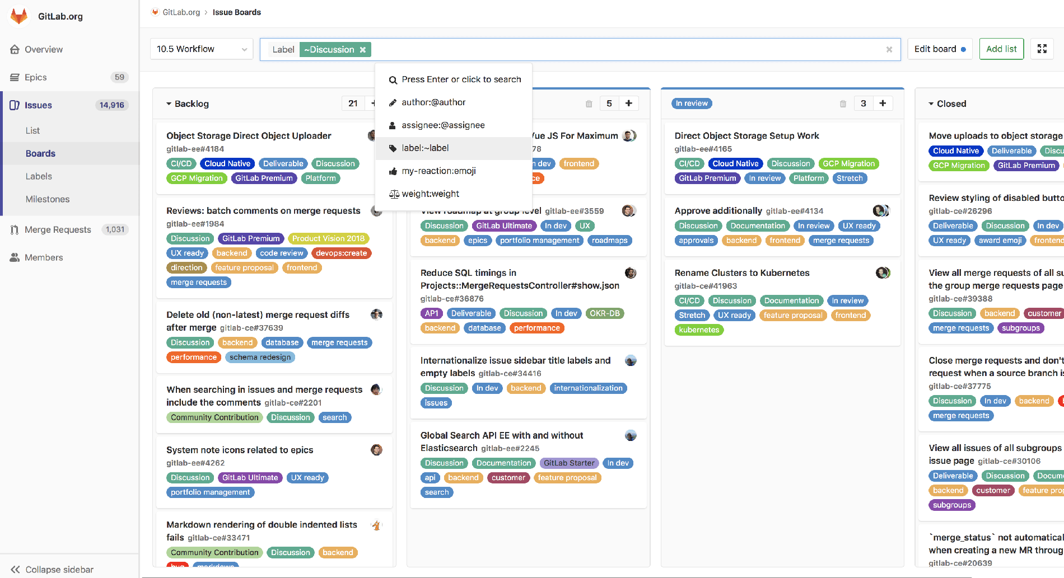Image resolution: width=1064 pixels, height=578 pixels.
Task: Select Issues in the sidebar
Action: pos(38,105)
